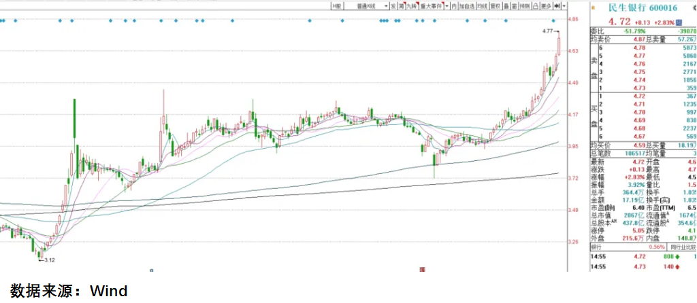Open the 更多 more options menu
This screenshot has height=303, width=697.
pyautogui.click(x=545, y=6)
